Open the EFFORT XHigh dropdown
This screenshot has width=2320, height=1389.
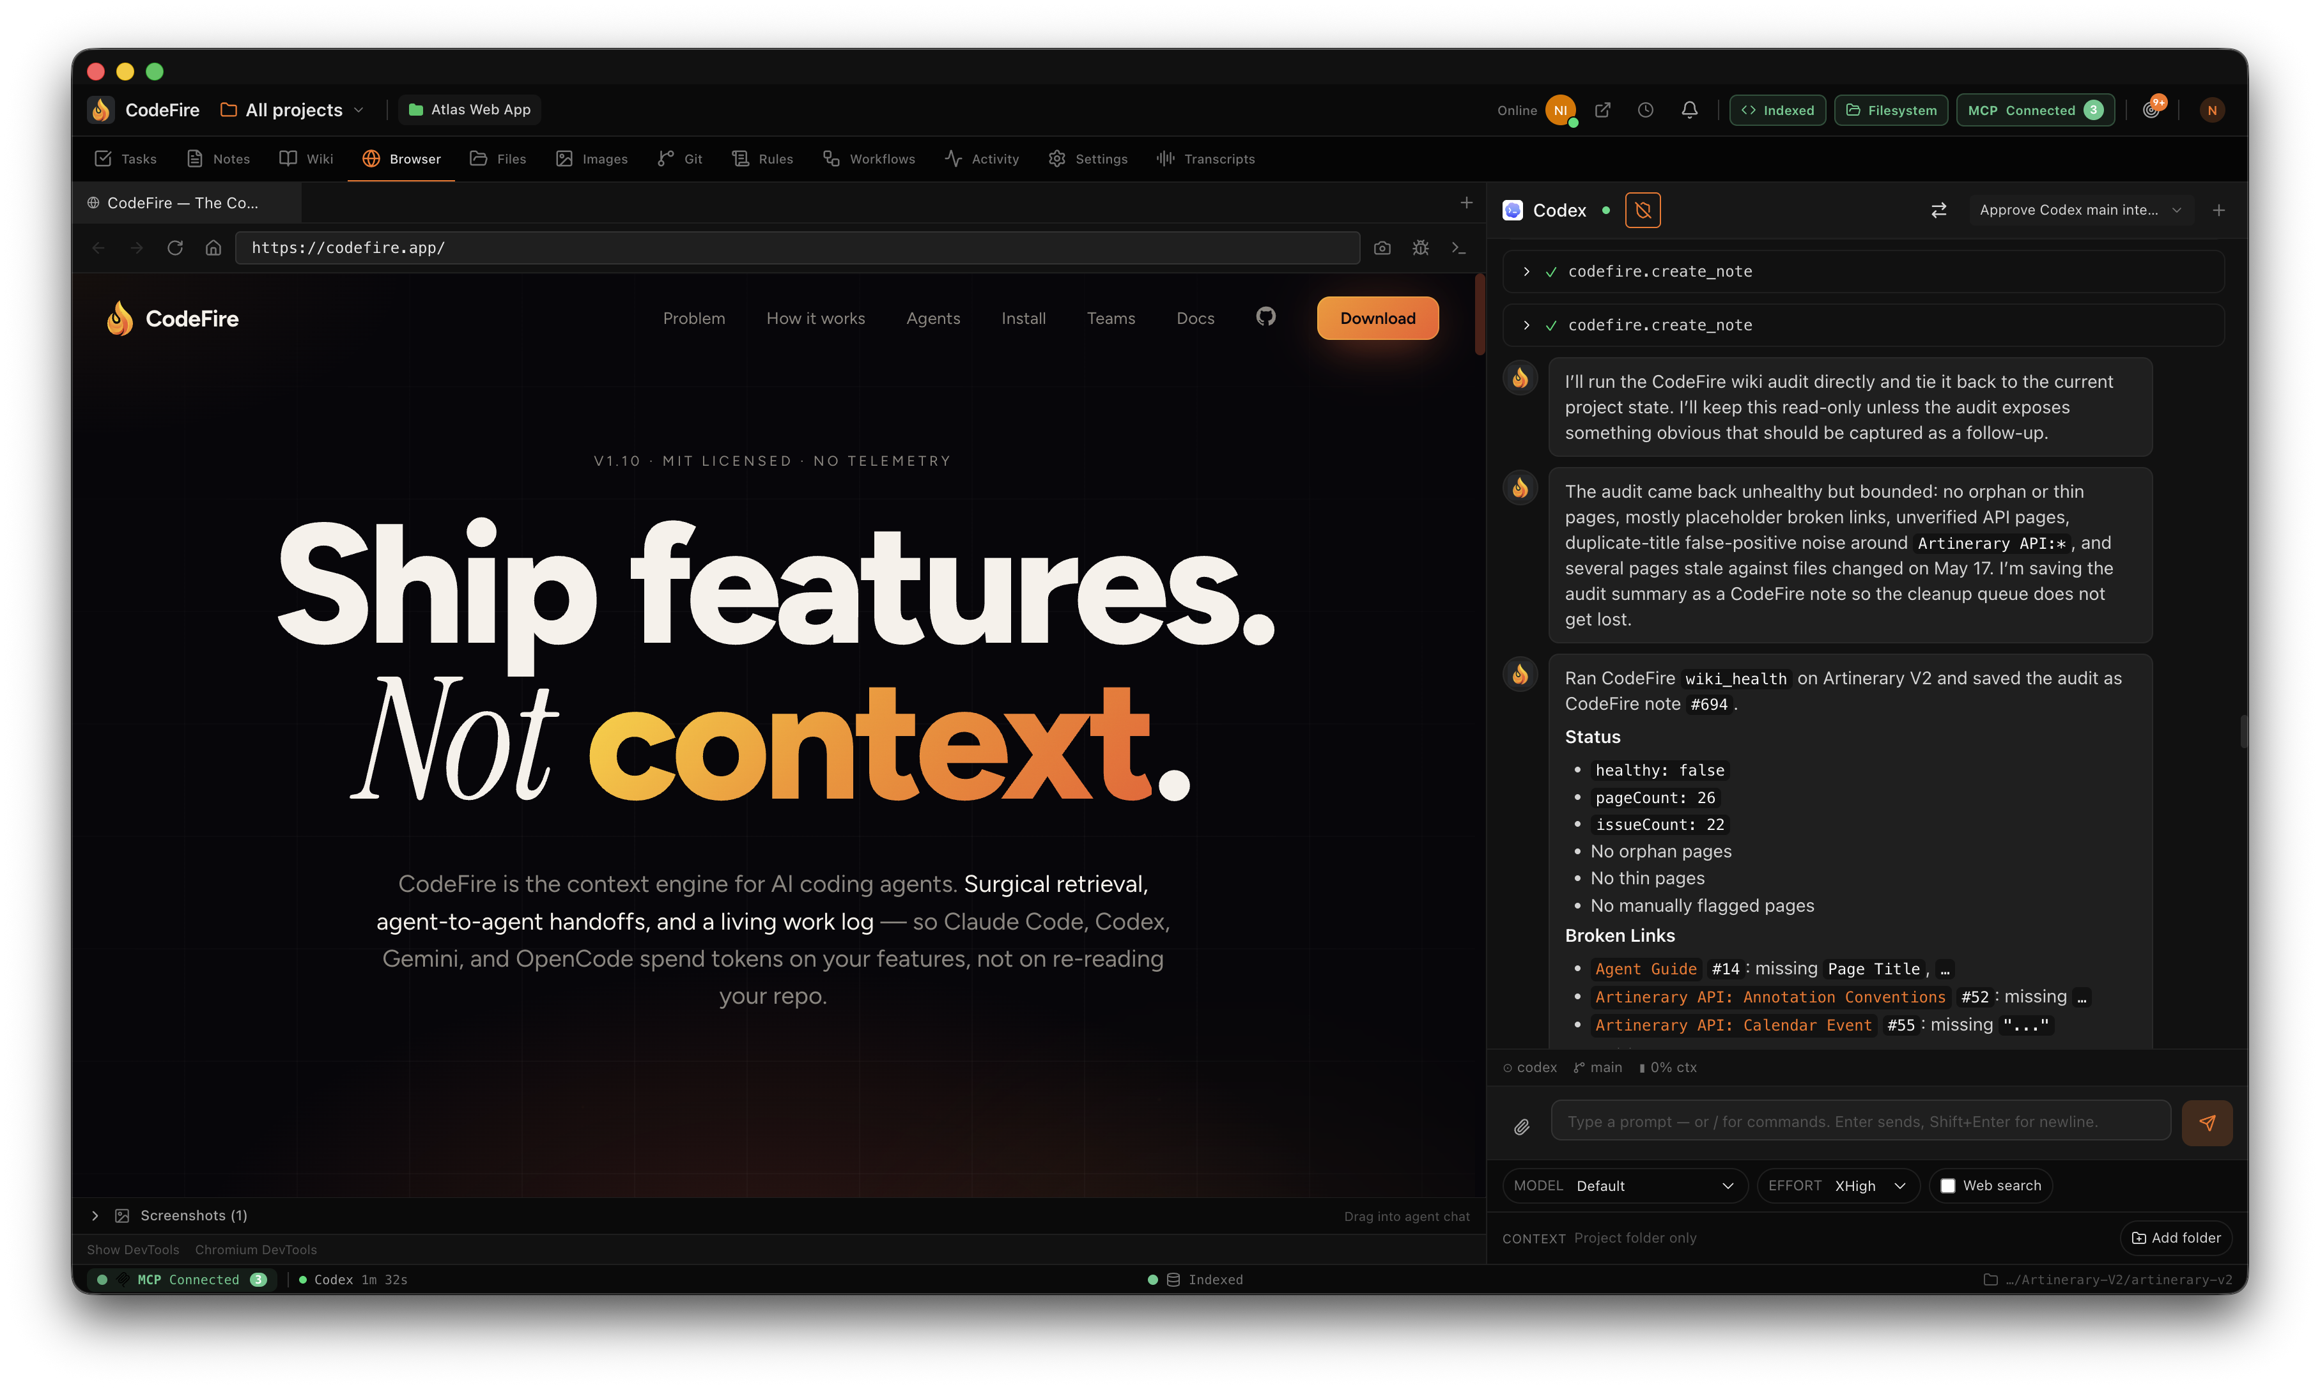pos(1838,1185)
